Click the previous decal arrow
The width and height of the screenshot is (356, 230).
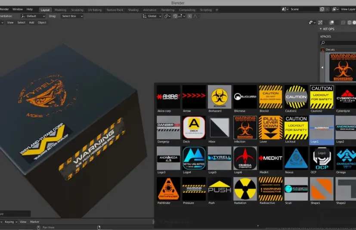(x=322, y=68)
